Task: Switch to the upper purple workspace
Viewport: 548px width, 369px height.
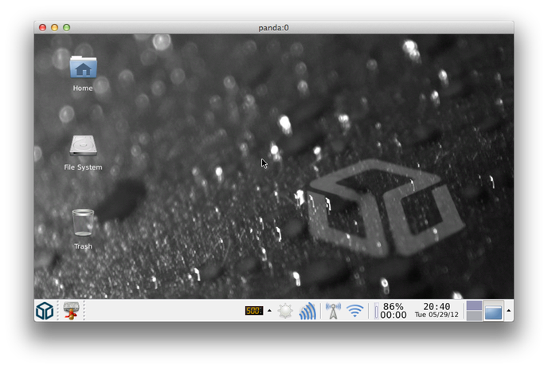Action: [474, 306]
